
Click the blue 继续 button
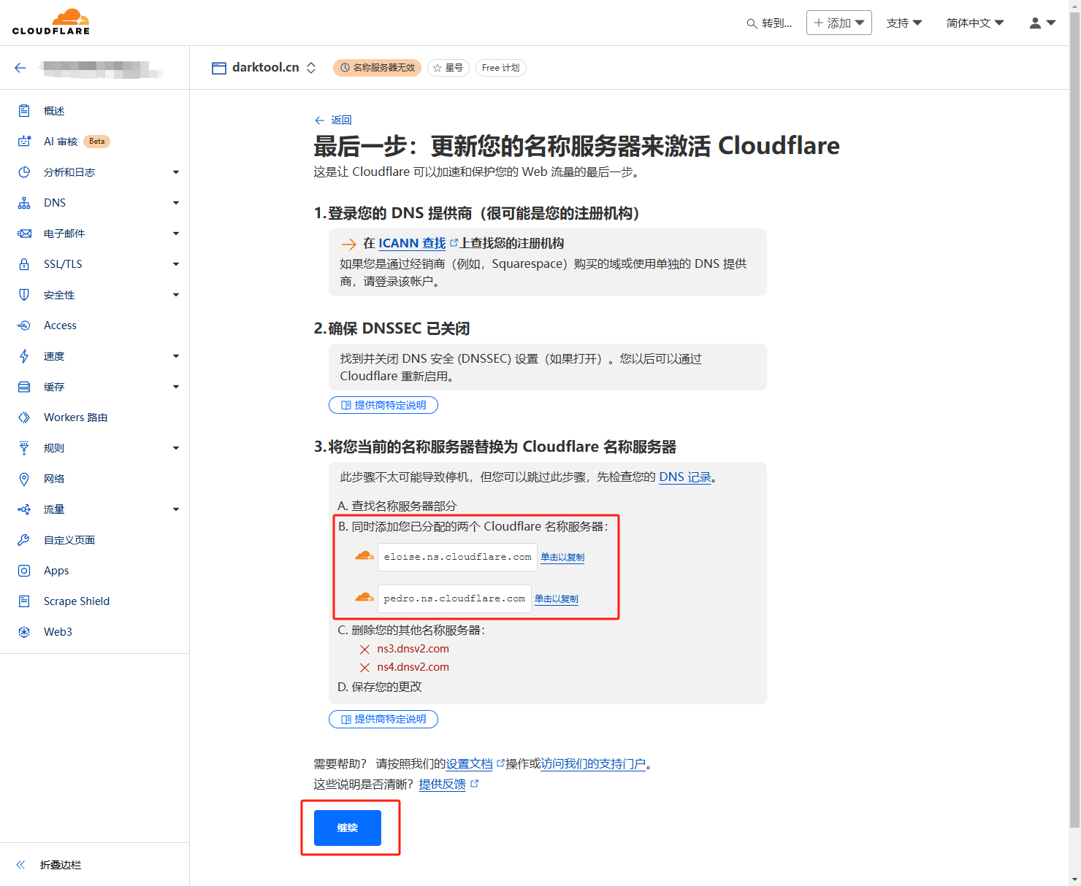tap(348, 828)
